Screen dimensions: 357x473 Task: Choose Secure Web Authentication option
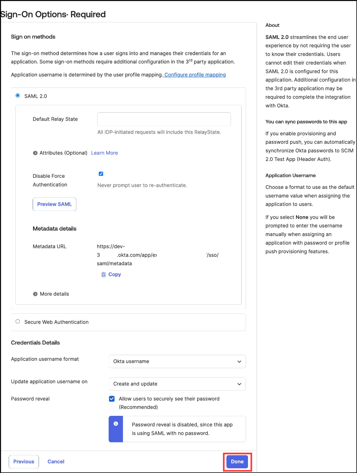[x=17, y=322]
